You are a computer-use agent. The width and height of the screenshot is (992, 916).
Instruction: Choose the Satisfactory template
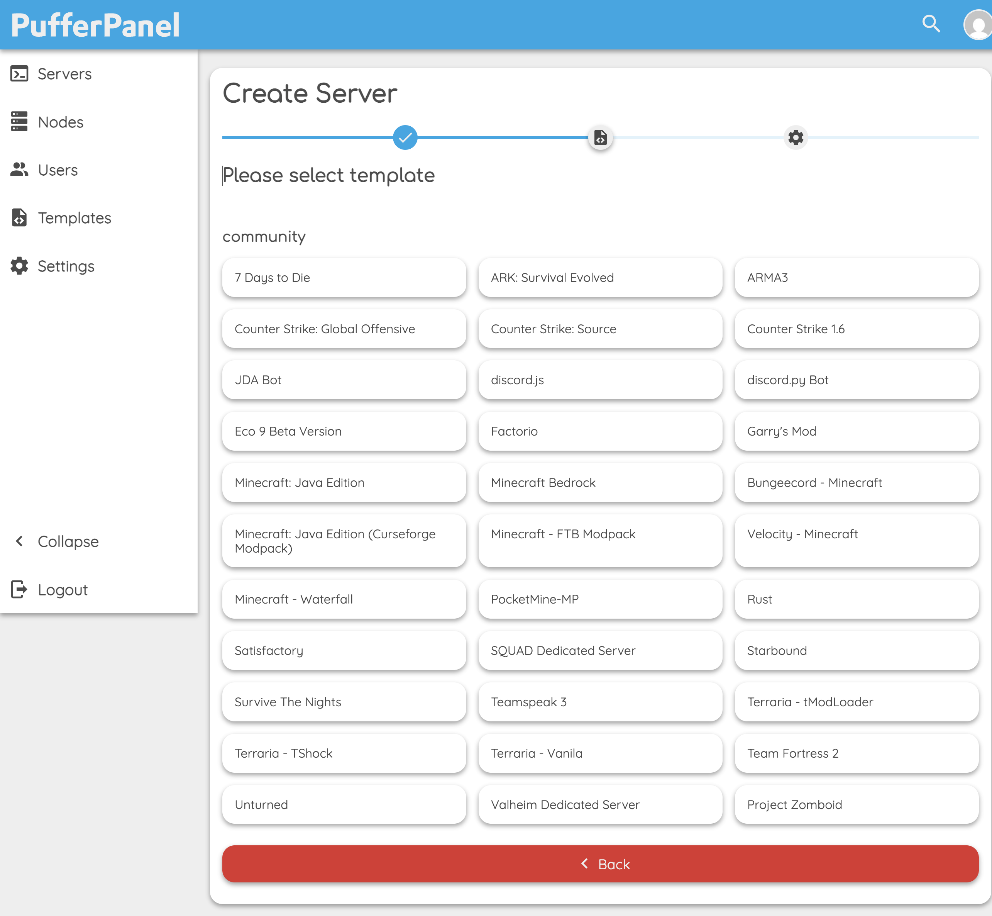[344, 650]
